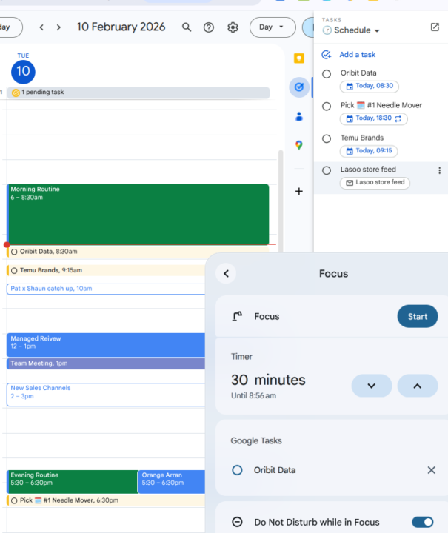The width and height of the screenshot is (448, 533).
Task: Click the plus get add-ons icon
Action: pos(299,191)
